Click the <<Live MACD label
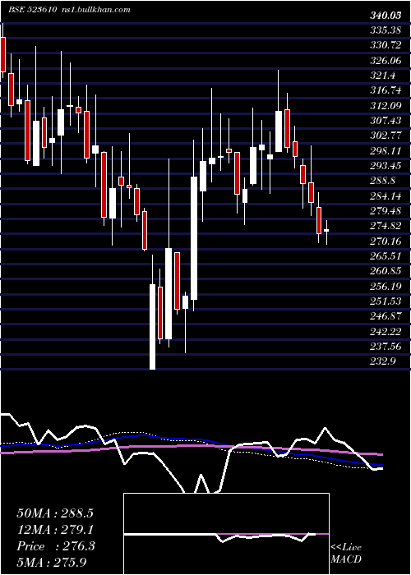Screen dimensions: 411x575 coord(346,553)
